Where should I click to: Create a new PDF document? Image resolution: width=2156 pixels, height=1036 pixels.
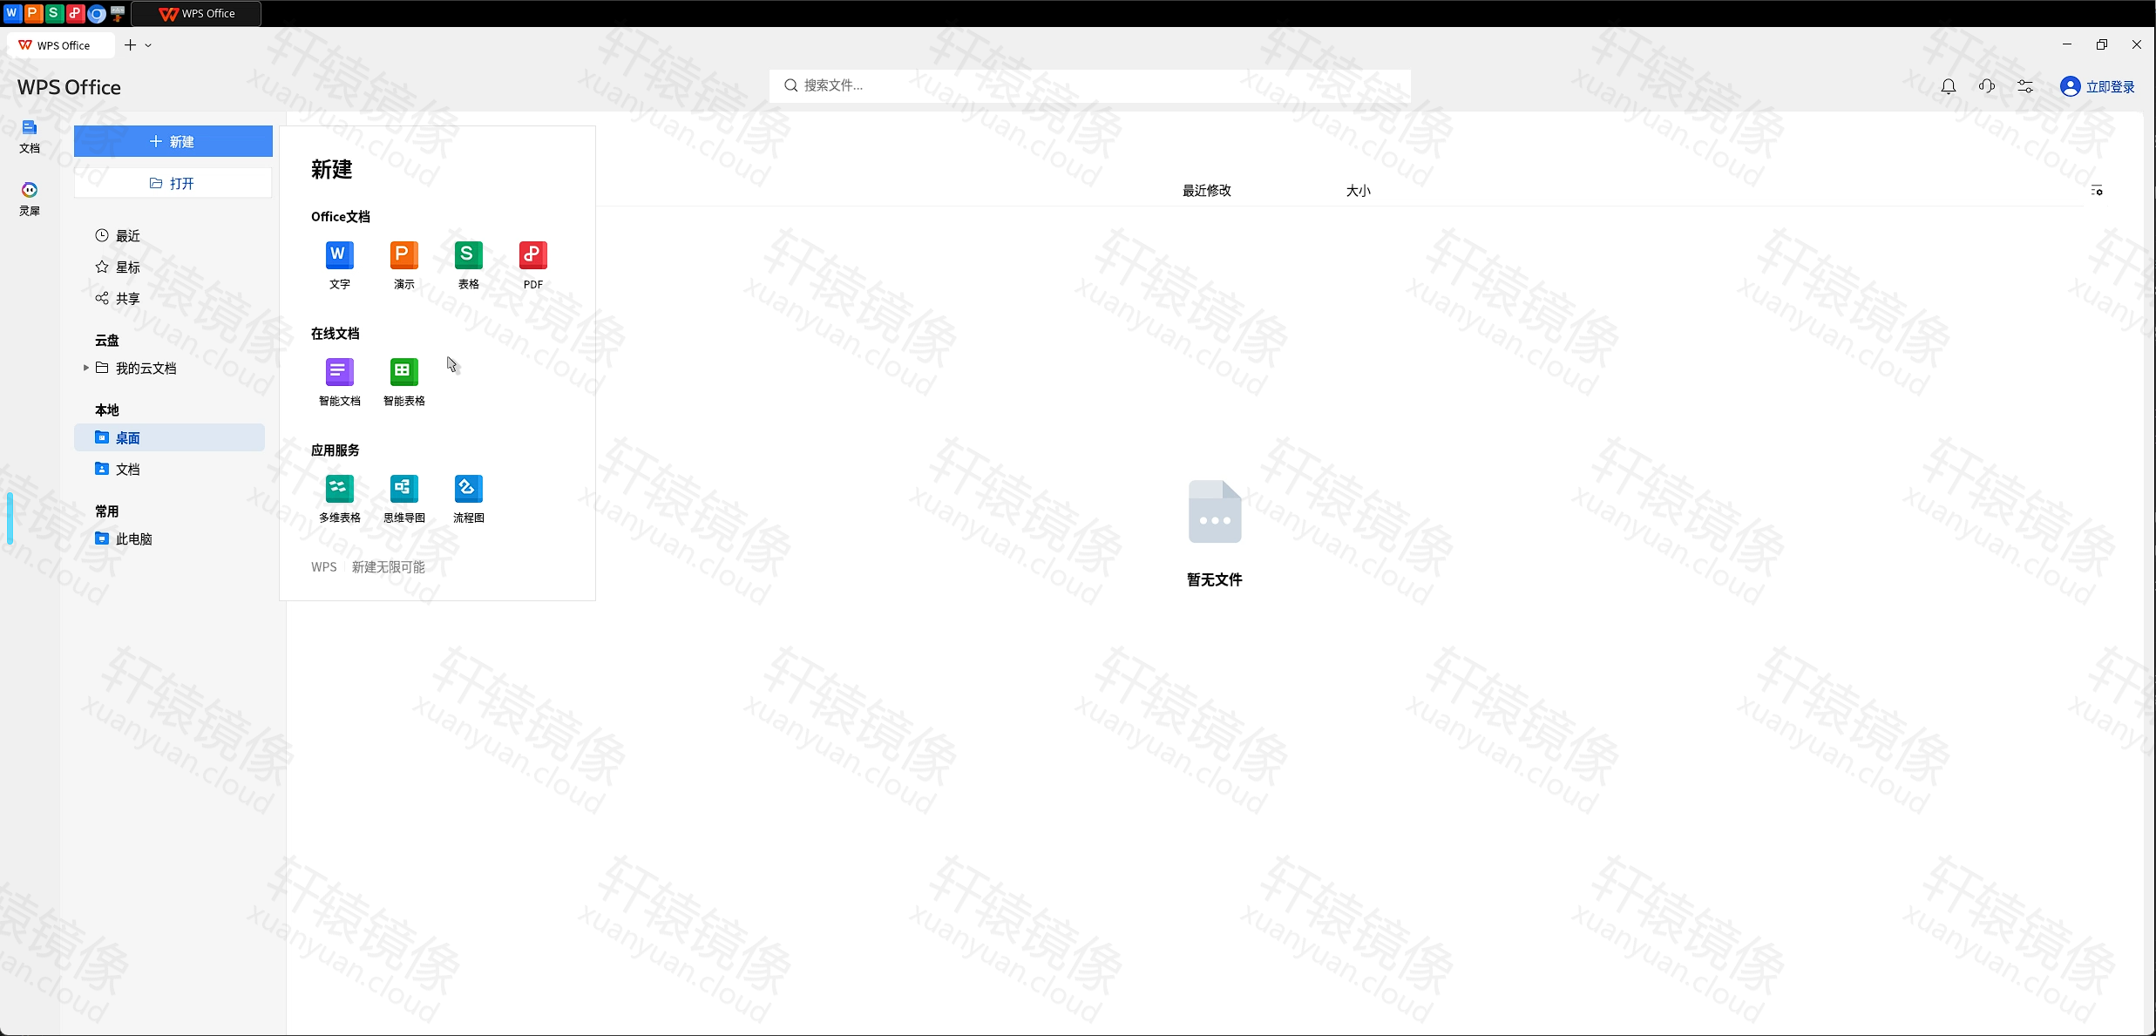(x=532, y=265)
